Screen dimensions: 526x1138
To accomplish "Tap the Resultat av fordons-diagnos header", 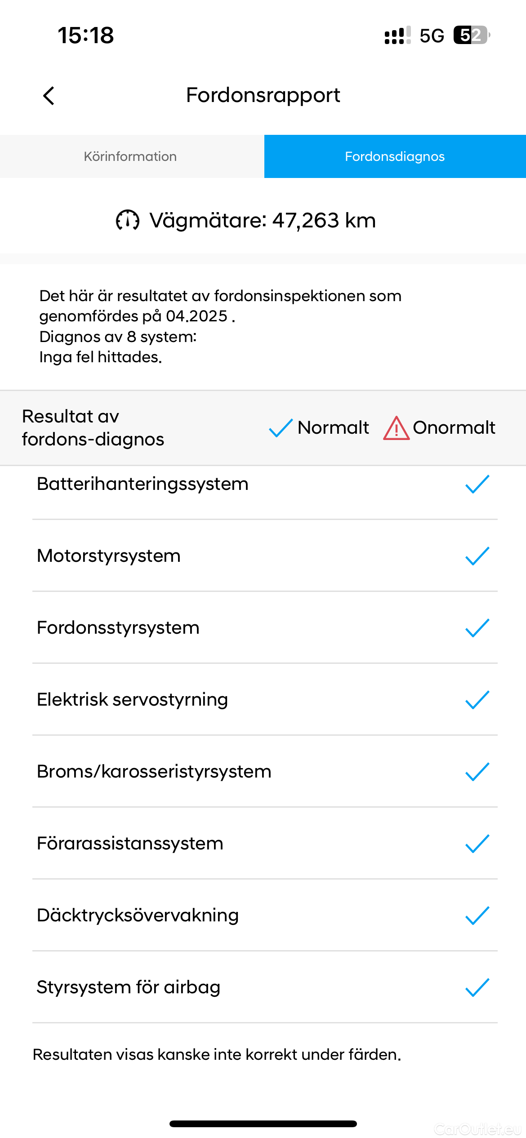I will click(93, 428).
